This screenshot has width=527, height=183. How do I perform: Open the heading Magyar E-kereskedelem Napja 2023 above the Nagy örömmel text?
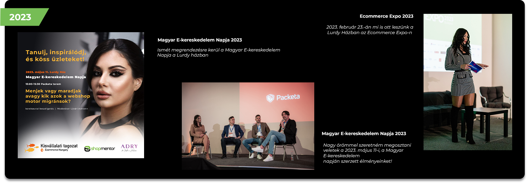click(x=364, y=133)
